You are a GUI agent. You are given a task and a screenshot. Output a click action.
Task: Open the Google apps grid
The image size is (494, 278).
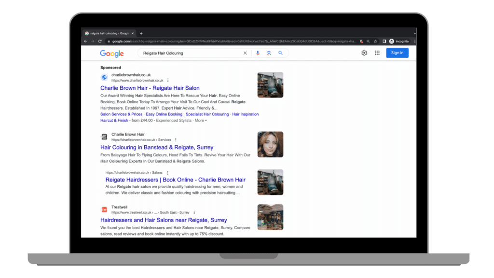coord(377,53)
